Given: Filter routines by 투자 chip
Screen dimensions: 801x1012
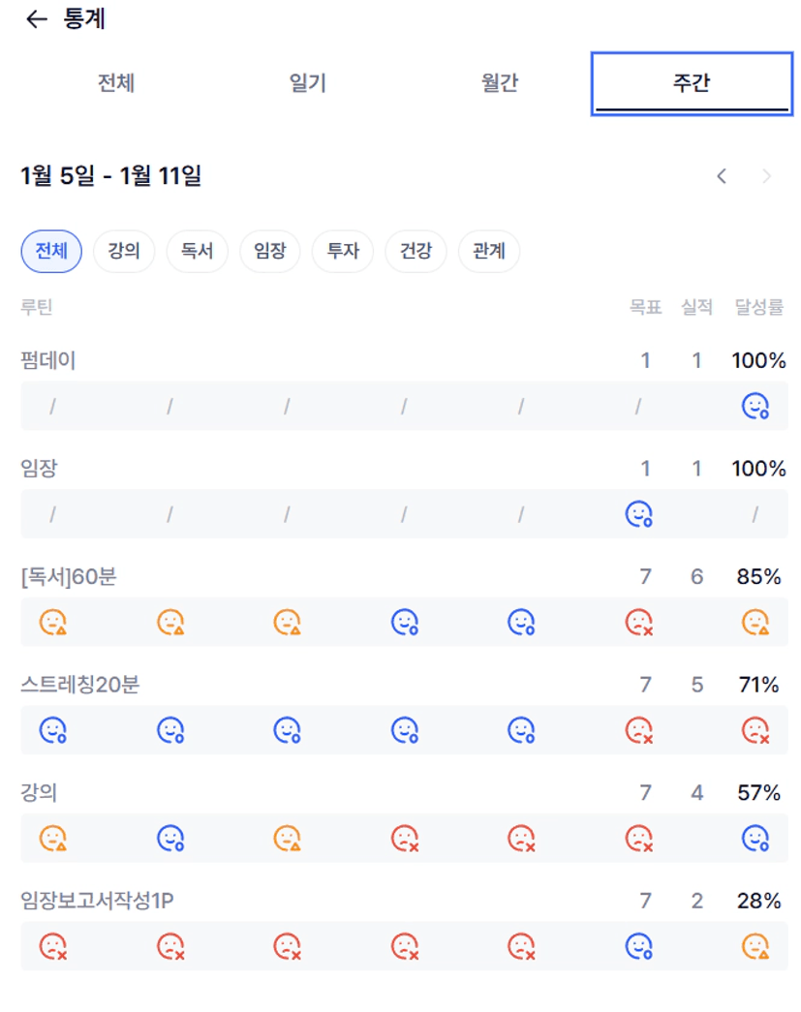Looking at the screenshot, I should pyautogui.click(x=343, y=252).
